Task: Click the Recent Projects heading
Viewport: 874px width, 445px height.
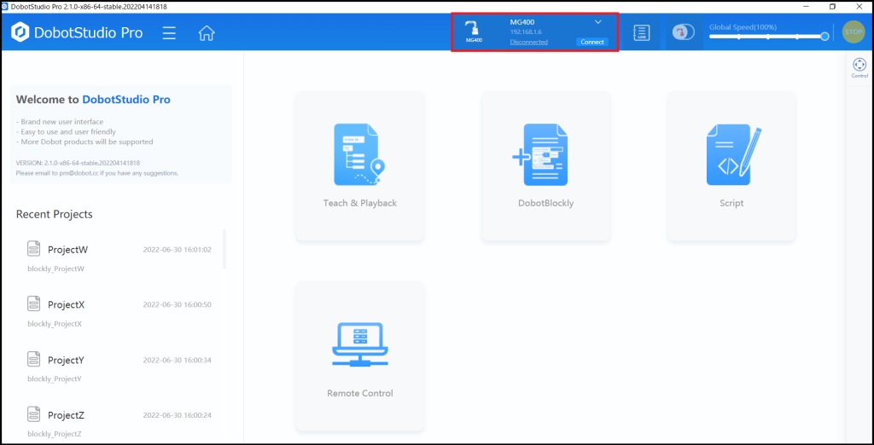Action: click(55, 215)
